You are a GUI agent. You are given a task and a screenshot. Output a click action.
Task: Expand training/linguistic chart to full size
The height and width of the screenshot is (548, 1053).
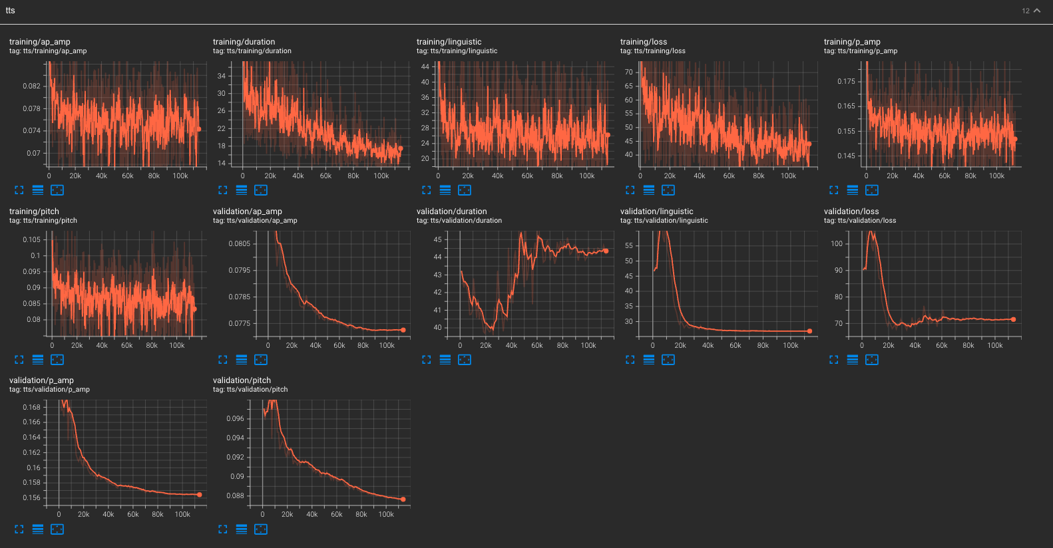[x=427, y=190]
